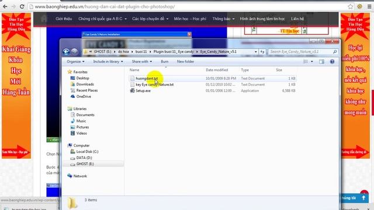Click Hình ảnh trung tâm tin học
This screenshot has width=374, height=210.
[262, 19]
